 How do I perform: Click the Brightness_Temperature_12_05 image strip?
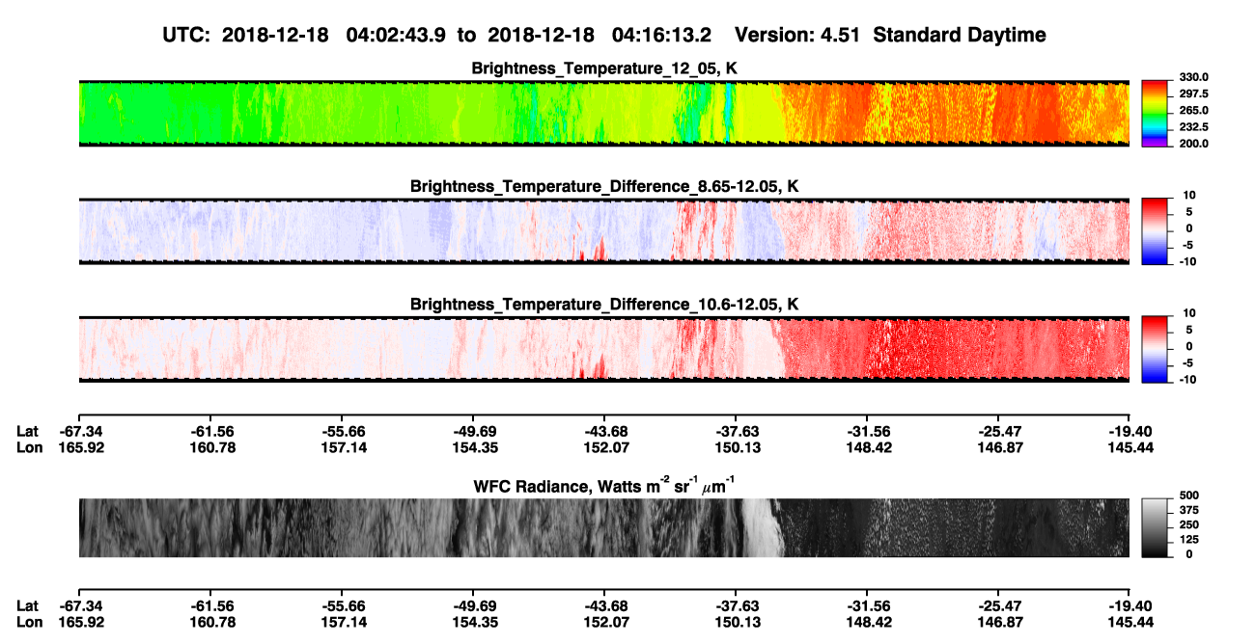(604, 113)
